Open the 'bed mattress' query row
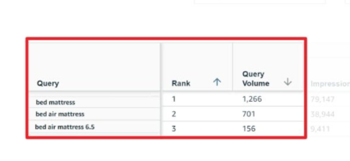 click(x=94, y=102)
